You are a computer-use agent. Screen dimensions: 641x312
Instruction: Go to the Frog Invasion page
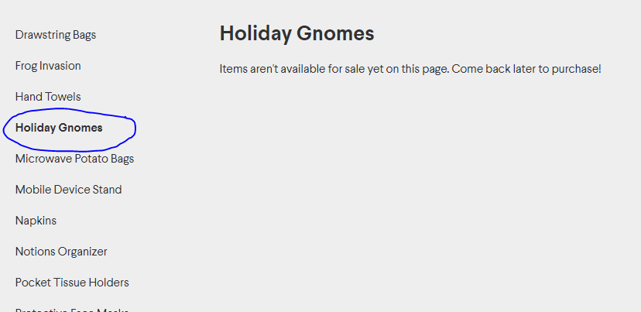point(48,66)
